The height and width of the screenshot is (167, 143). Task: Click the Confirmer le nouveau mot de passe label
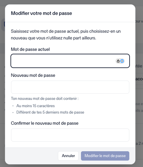coord(45,123)
